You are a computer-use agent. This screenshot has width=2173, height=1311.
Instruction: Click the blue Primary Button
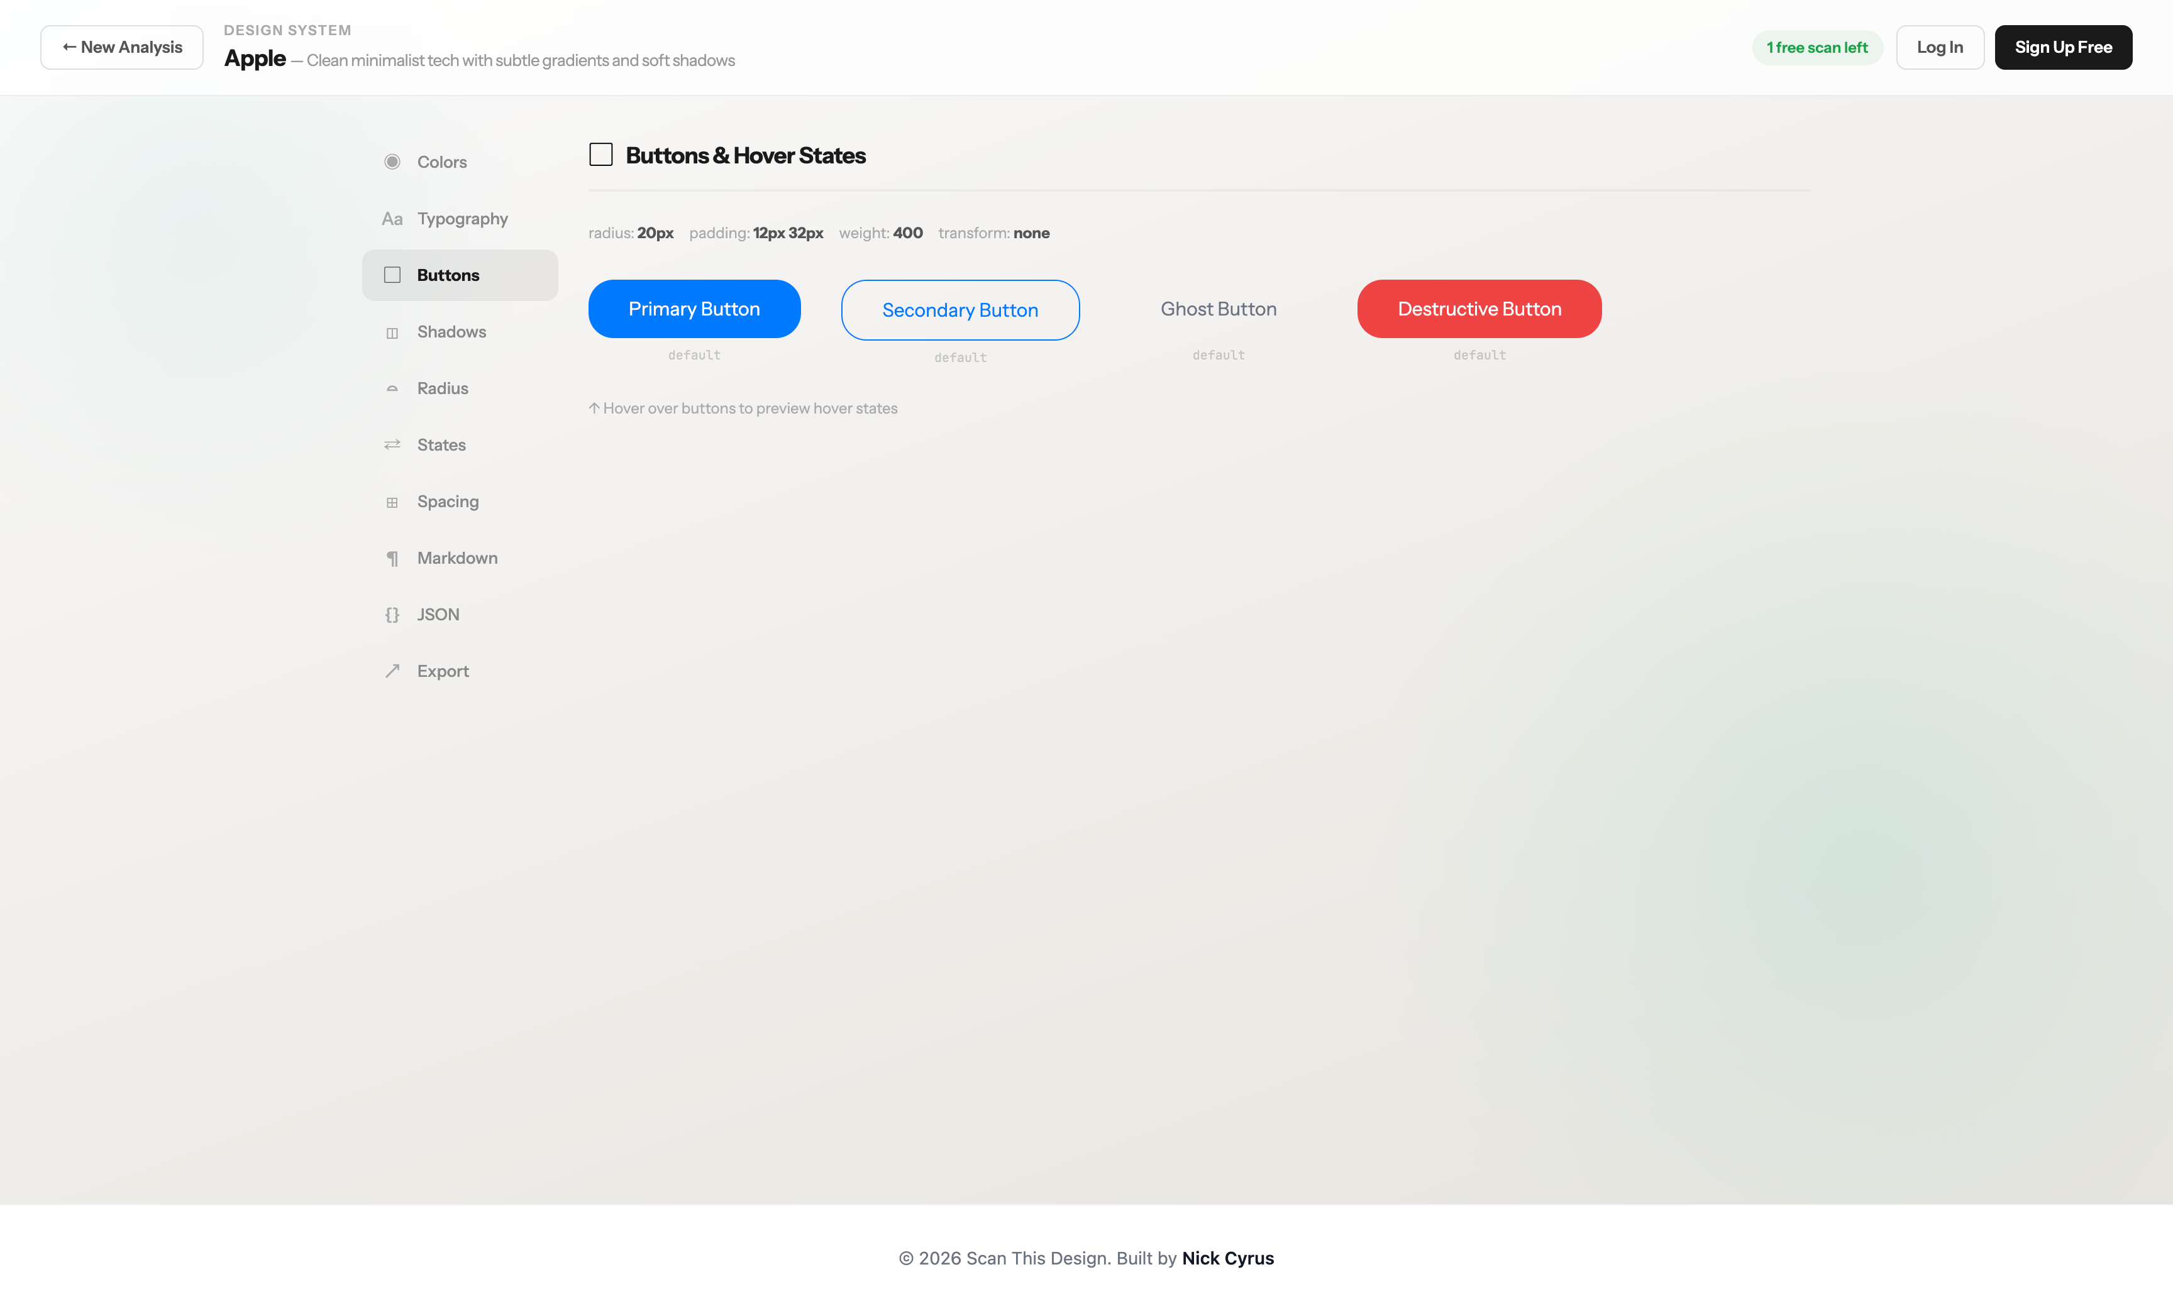click(x=694, y=309)
